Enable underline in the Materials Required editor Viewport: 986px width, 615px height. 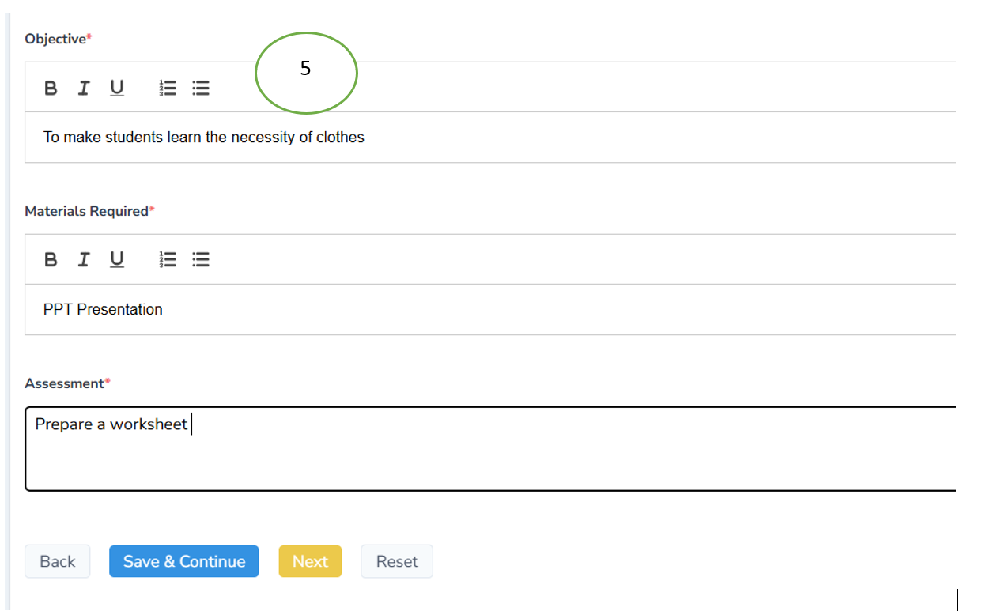(117, 259)
